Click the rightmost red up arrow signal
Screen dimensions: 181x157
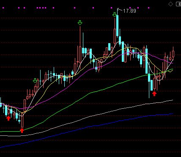coord(154,94)
